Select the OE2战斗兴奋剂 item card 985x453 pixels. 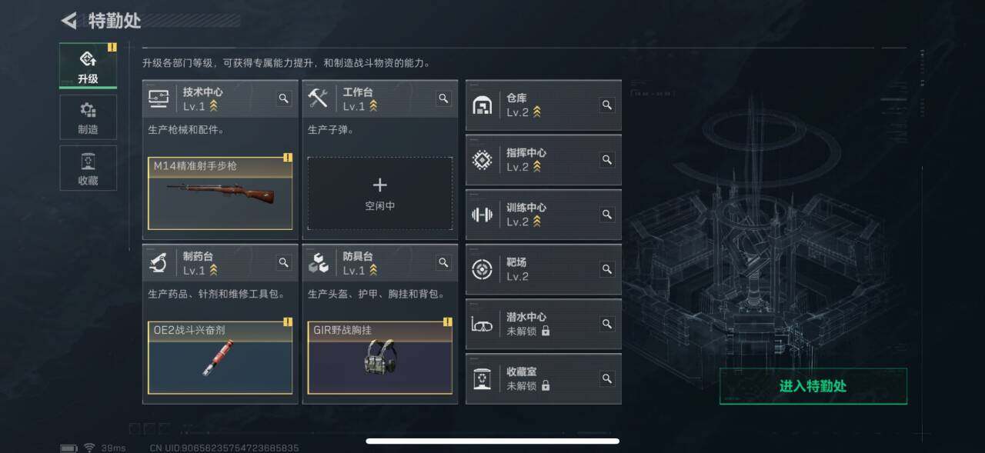220,358
